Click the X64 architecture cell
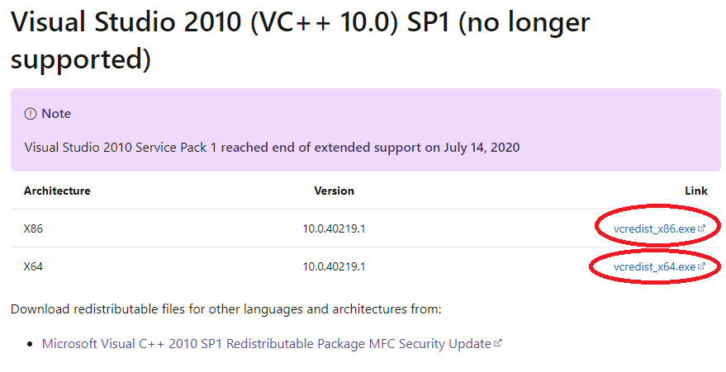 (x=33, y=266)
